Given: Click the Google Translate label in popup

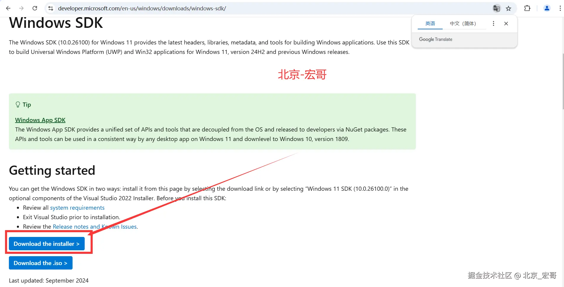Looking at the screenshot, I should click(436, 39).
